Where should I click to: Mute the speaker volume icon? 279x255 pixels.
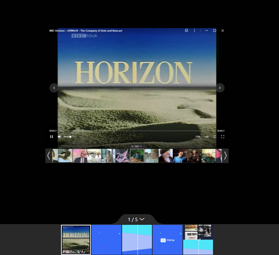[x=59, y=137]
